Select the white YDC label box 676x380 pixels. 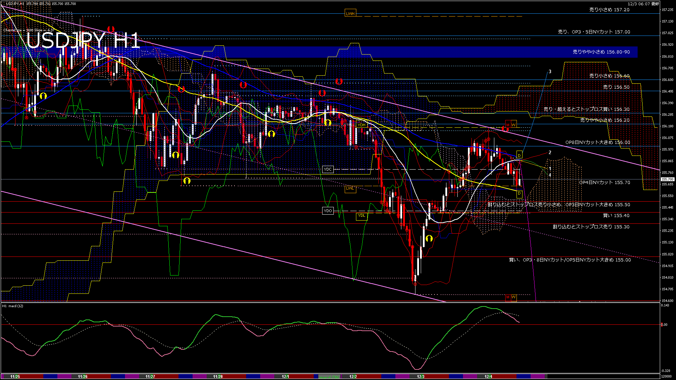tap(327, 170)
